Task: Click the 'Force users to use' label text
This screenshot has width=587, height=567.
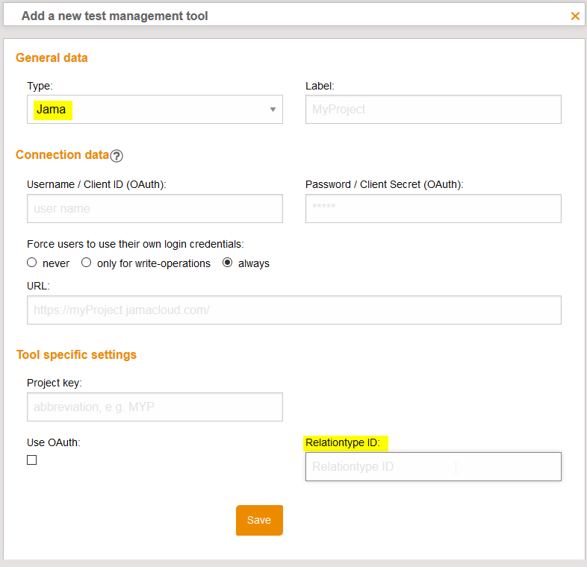Action: pos(135,244)
